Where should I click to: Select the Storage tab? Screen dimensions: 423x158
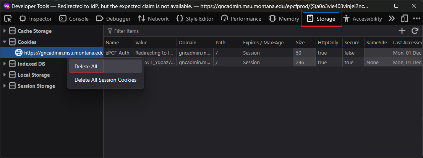click(321, 19)
